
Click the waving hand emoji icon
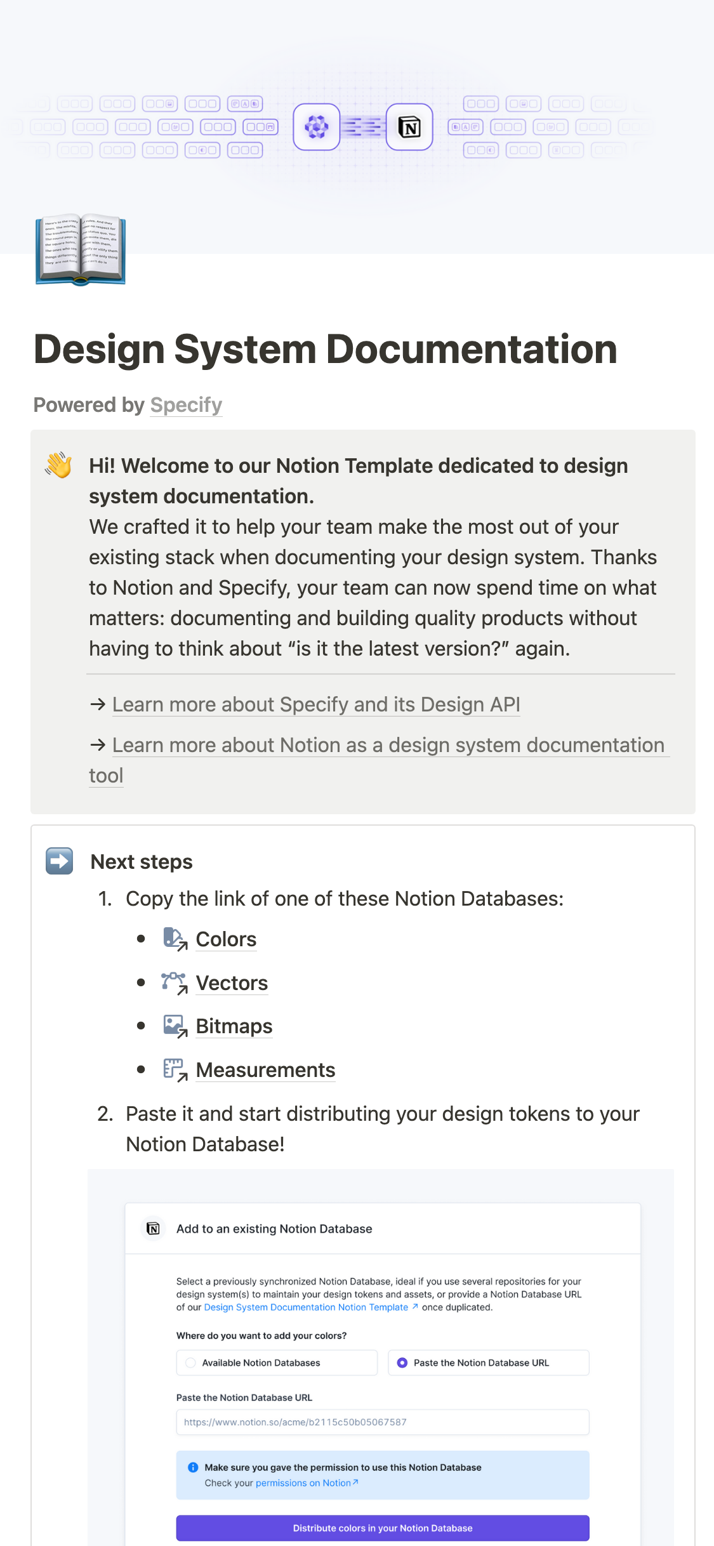click(58, 465)
